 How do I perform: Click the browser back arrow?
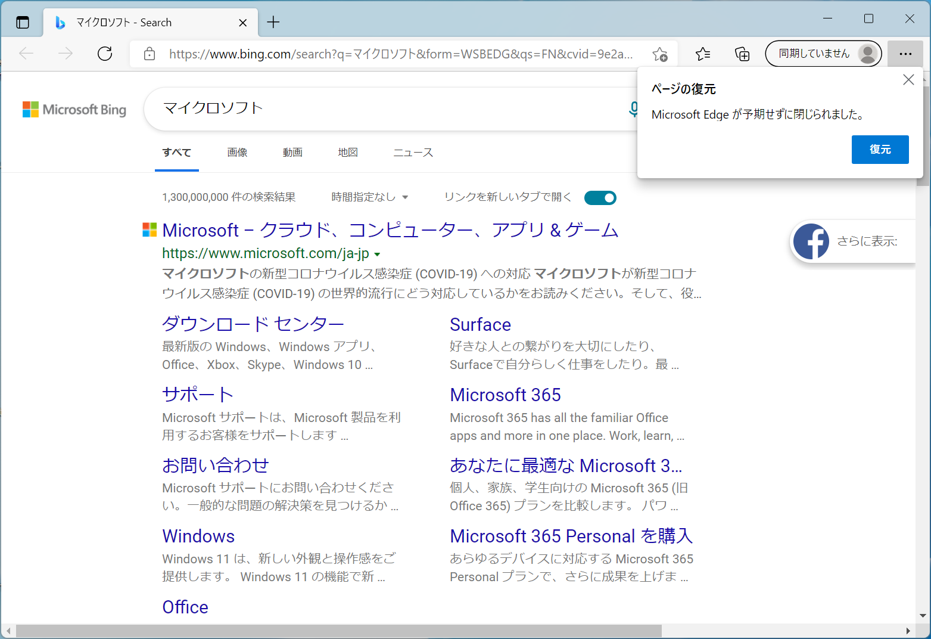[x=26, y=54]
